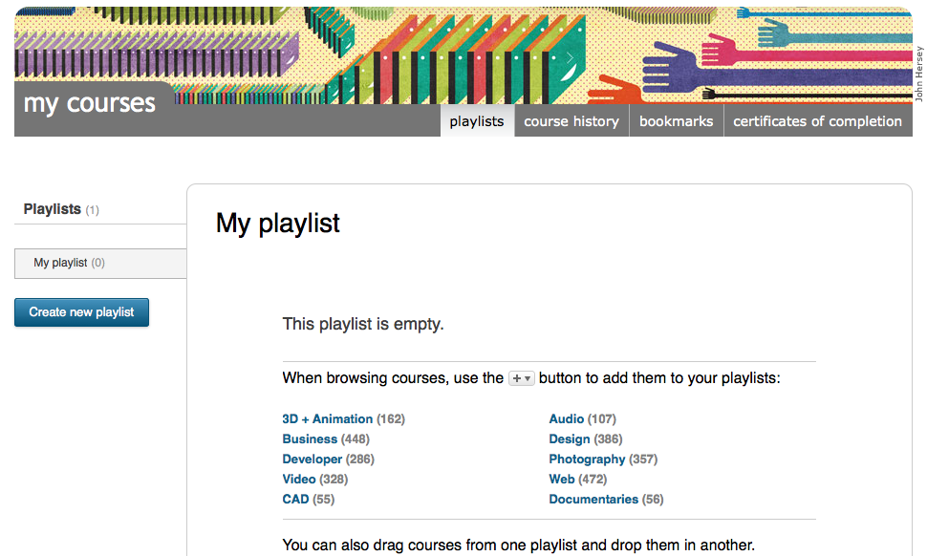Open the bookmarks tab
927x556 pixels.
click(x=676, y=121)
